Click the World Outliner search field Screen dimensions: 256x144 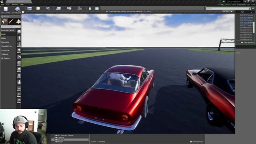click(228, 8)
